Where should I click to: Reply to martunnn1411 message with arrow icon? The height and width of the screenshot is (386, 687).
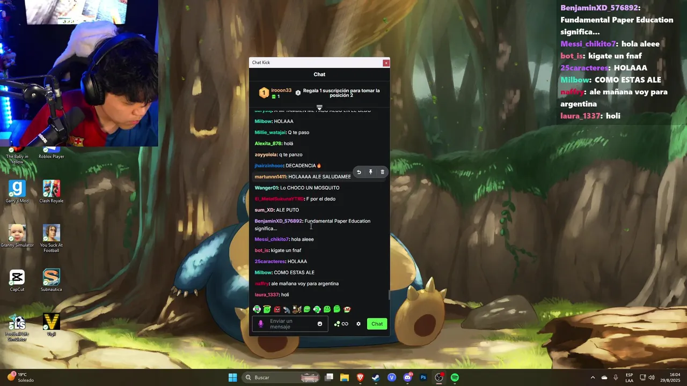(359, 172)
